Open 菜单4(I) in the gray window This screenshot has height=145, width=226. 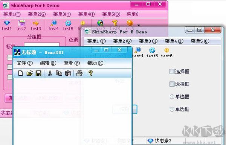tap(174, 41)
